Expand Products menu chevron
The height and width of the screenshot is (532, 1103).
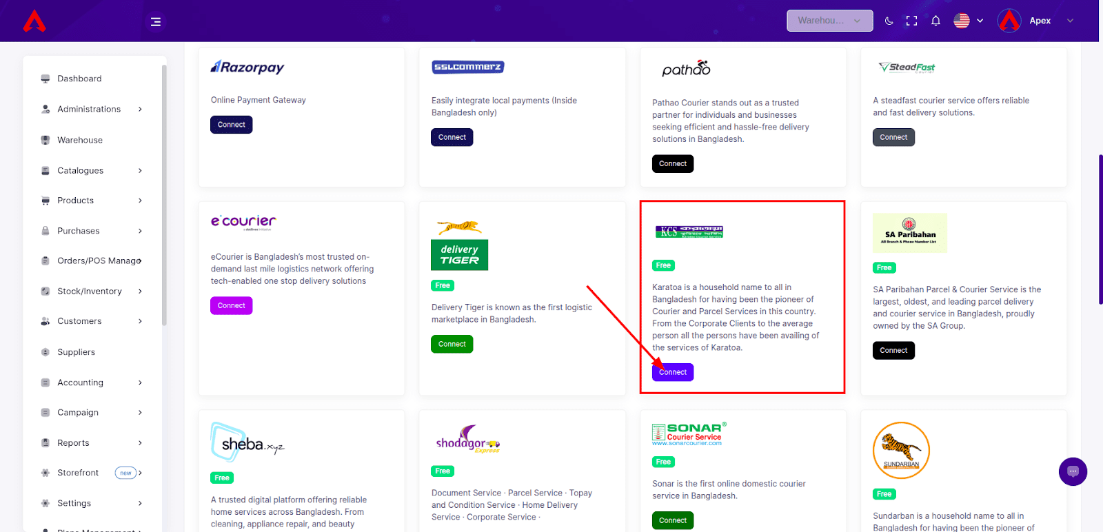coord(140,201)
